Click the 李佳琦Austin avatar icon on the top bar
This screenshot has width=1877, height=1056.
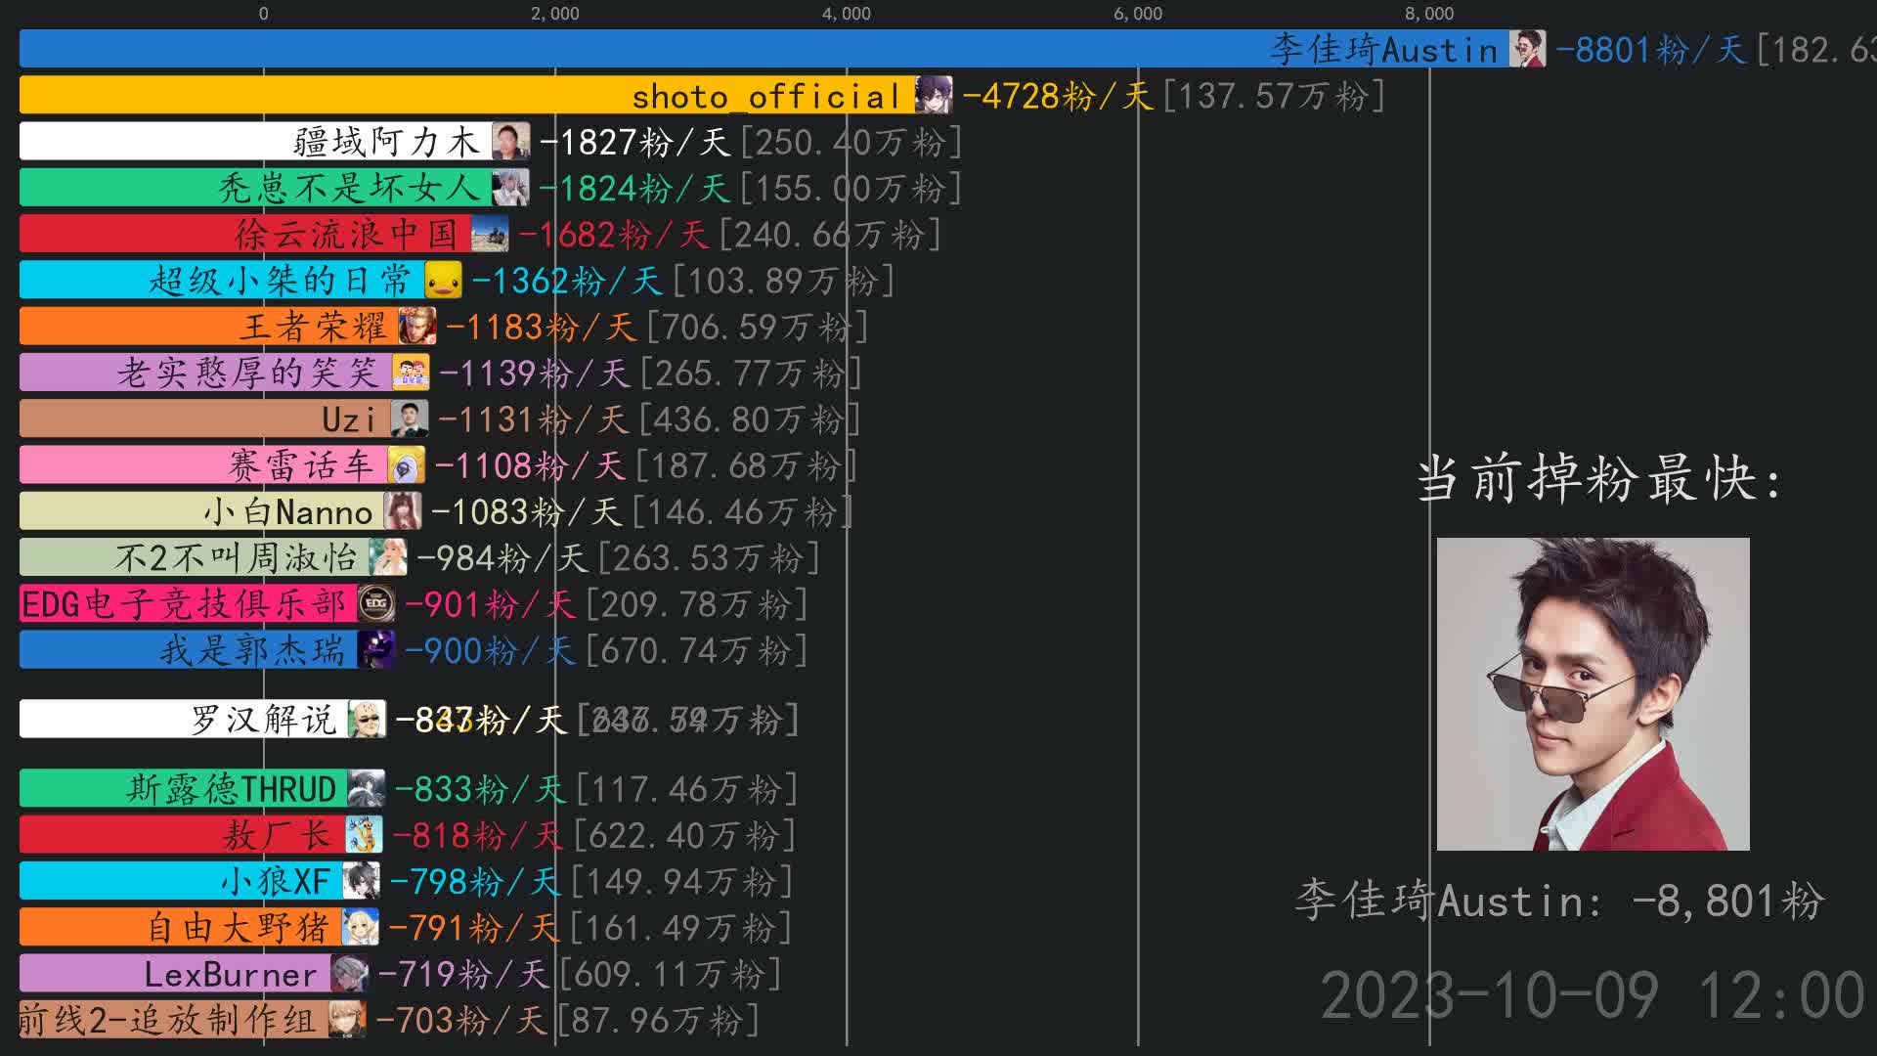tap(1527, 49)
